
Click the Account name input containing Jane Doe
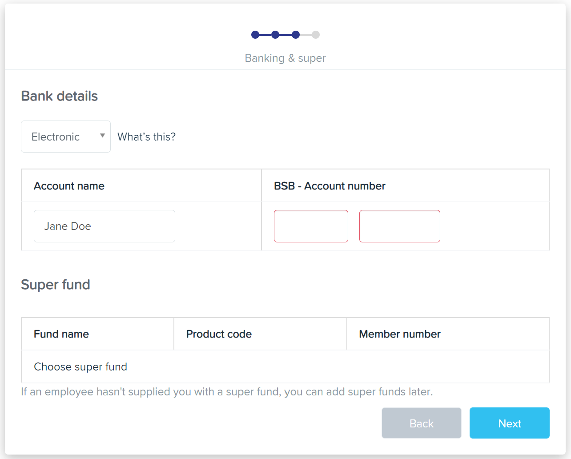(104, 226)
